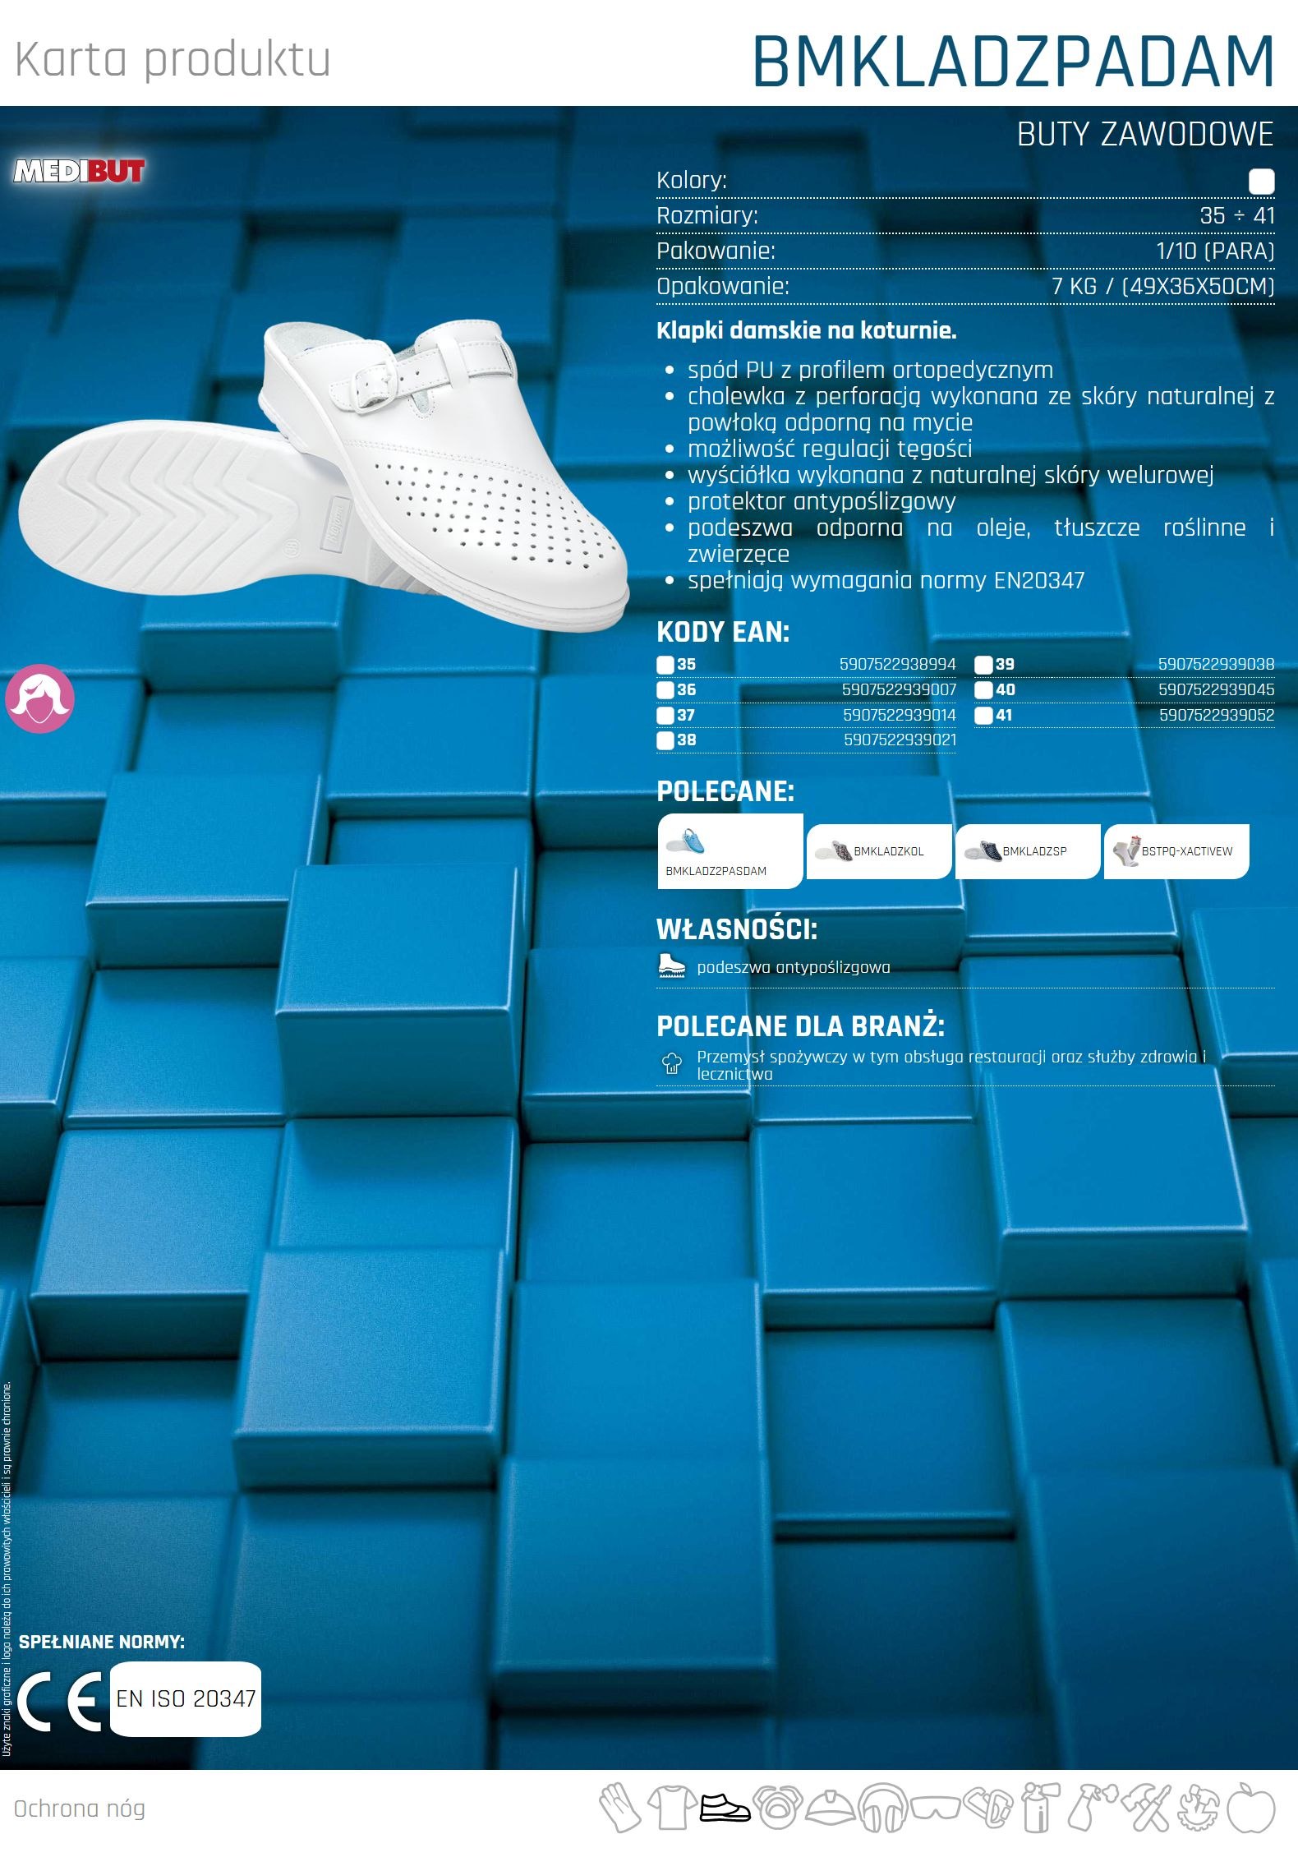Click the white swatch beside size 41
This screenshot has height=1857, width=1298.
click(x=983, y=716)
